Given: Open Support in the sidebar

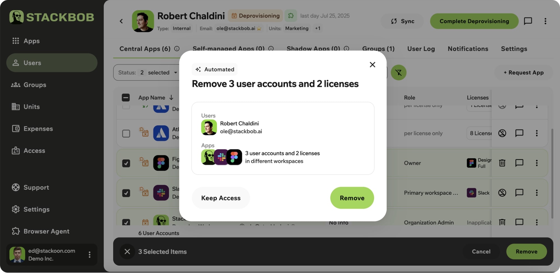Looking at the screenshot, I should 31,187.
